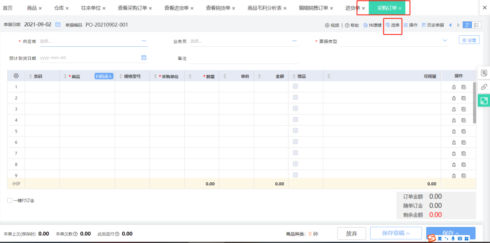Open the calendar icon beside 单据日期
The width and height of the screenshot is (490, 243).
58,24
